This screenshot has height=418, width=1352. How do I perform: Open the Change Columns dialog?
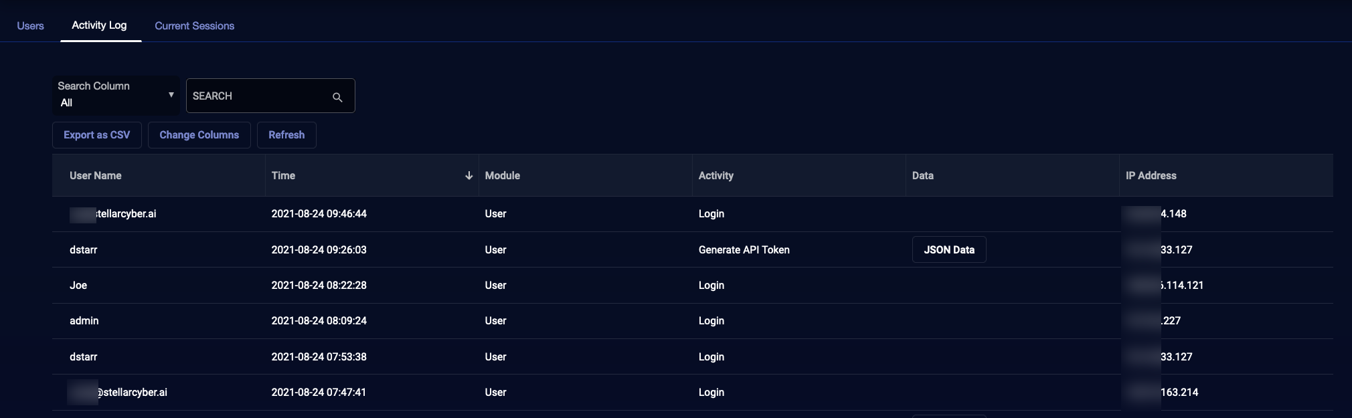pyautogui.click(x=199, y=135)
